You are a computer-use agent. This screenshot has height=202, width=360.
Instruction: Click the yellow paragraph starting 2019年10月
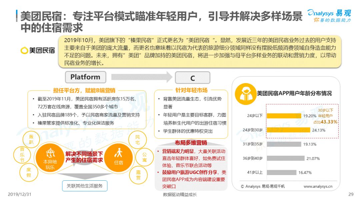[200, 51]
